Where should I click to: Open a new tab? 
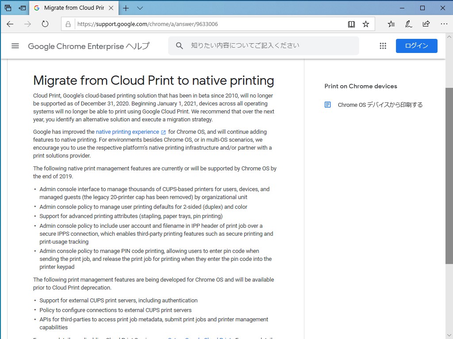pyautogui.click(x=126, y=8)
